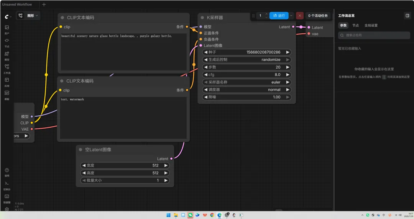
Task: Open WPS Office from the taskbar
Action: 205,215
